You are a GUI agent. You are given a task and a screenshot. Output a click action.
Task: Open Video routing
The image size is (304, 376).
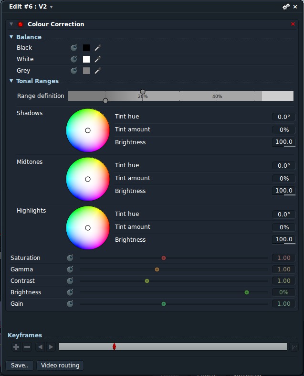coord(60,365)
